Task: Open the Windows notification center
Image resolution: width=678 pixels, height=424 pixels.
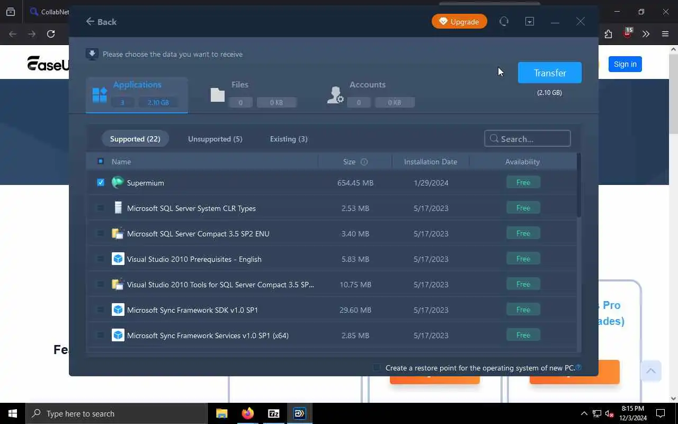Action: 661,413
